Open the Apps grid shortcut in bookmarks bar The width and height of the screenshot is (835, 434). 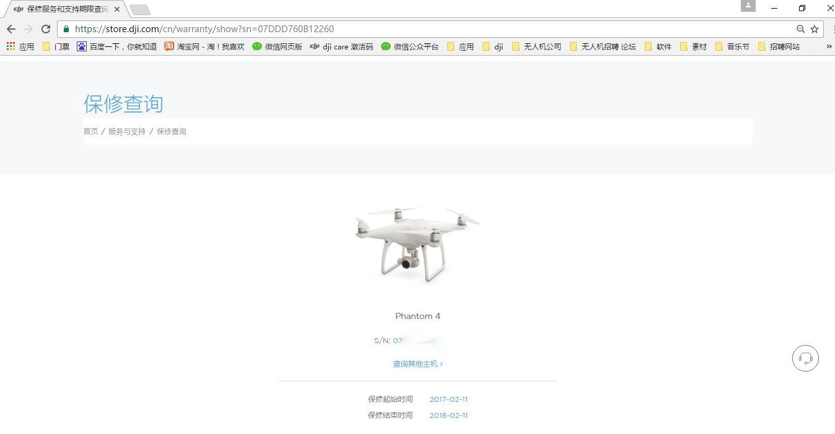pos(20,46)
